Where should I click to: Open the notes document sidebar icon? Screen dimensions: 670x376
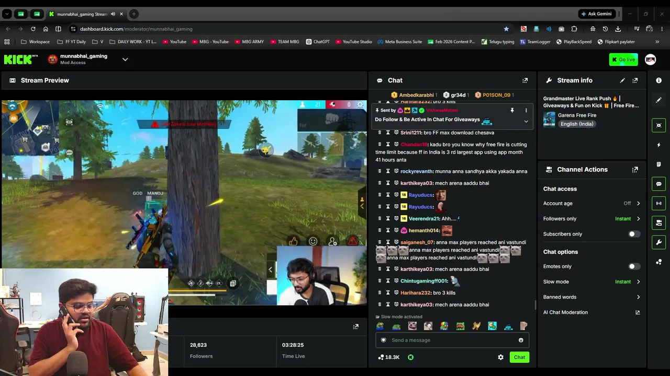pyautogui.click(x=659, y=164)
